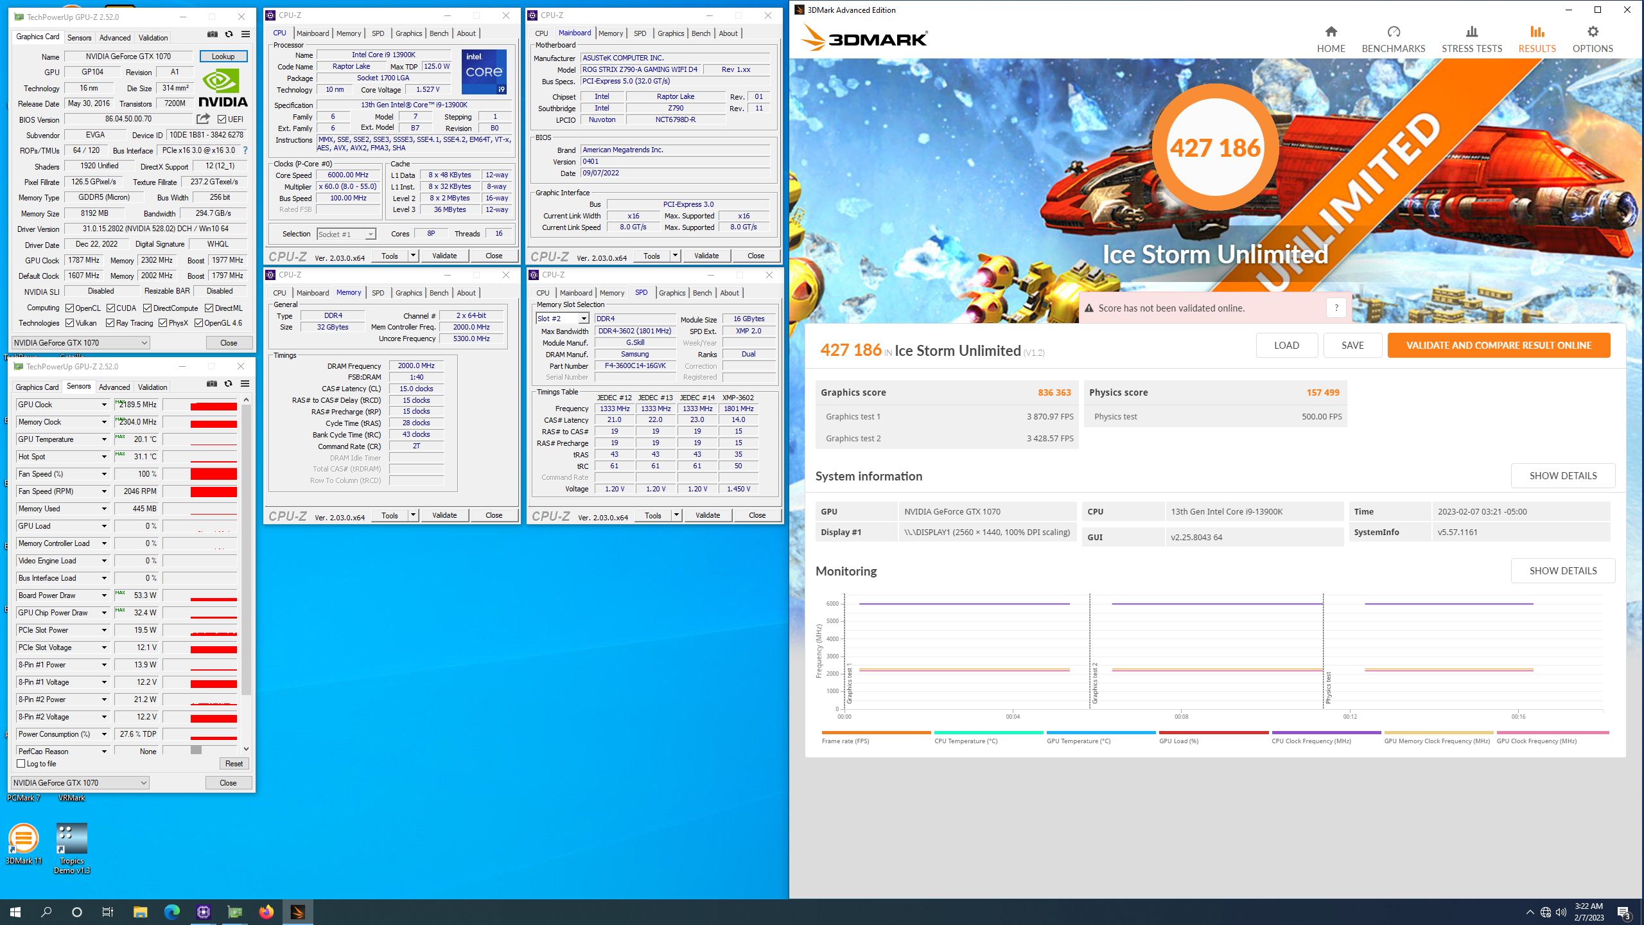Click Validate button in CPU-Z Memory window
This screenshot has height=925, width=1644.
coord(444,515)
